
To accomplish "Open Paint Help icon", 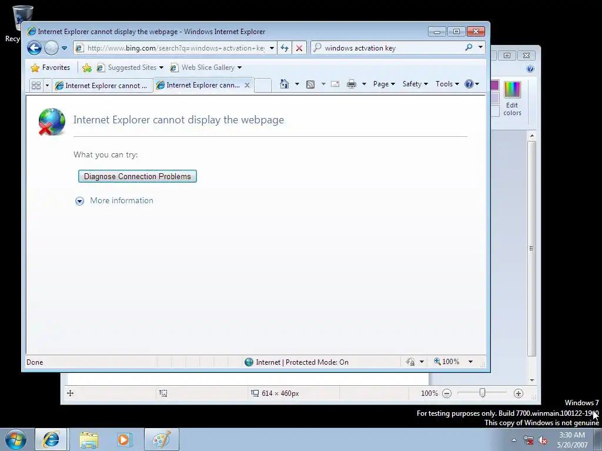I will (530, 69).
